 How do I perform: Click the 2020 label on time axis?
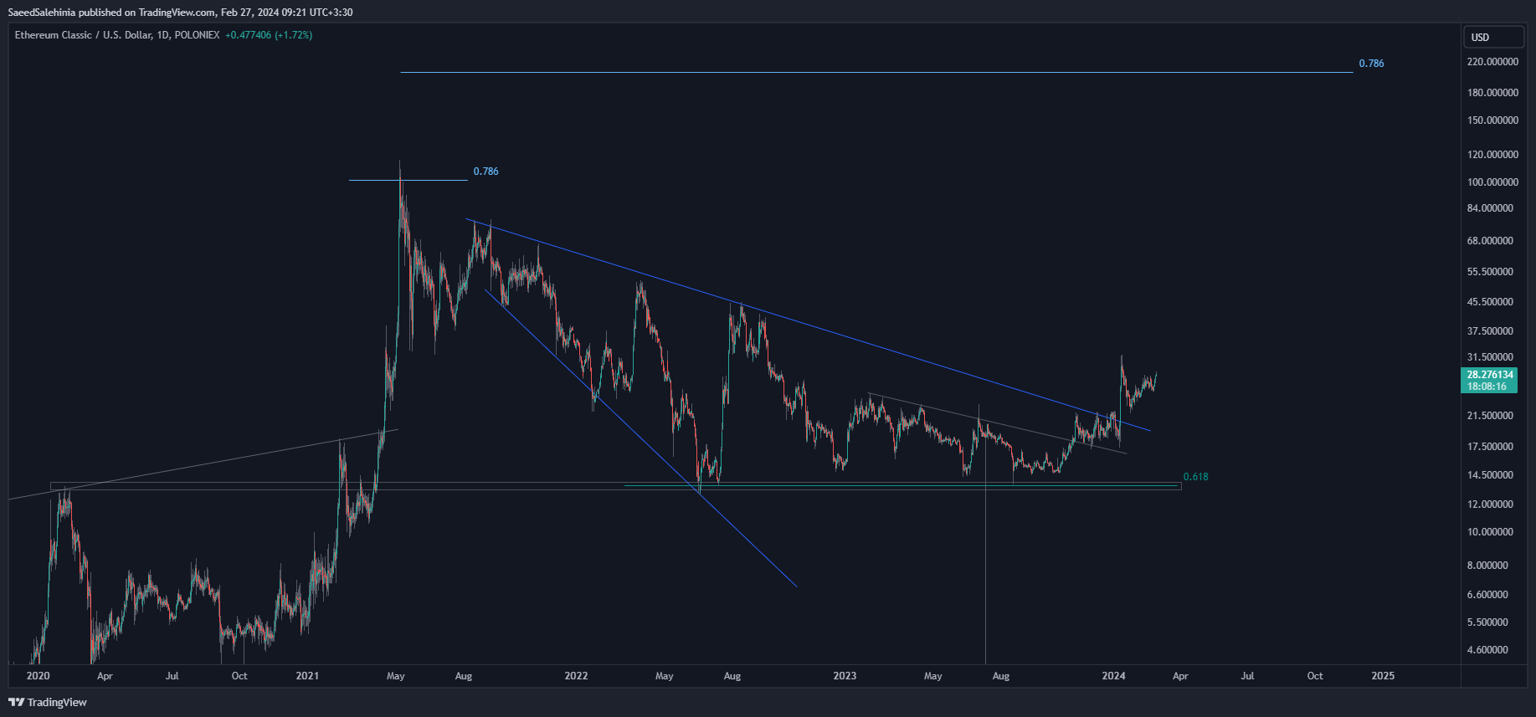coord(38,676)
